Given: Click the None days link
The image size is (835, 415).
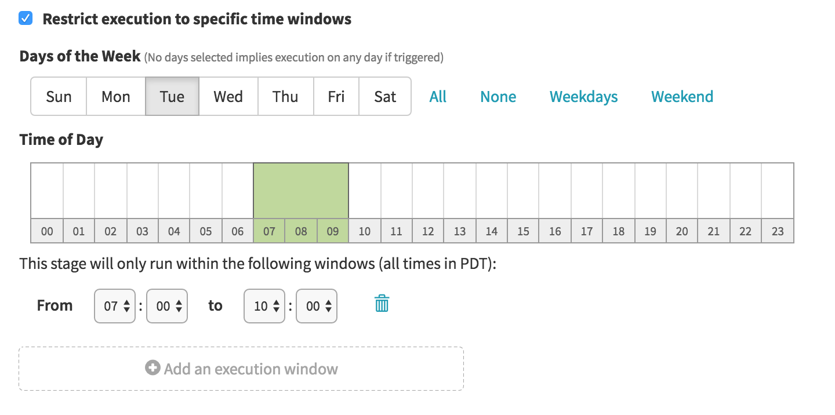Looking at the screenshot, I should tap(498, 96).
